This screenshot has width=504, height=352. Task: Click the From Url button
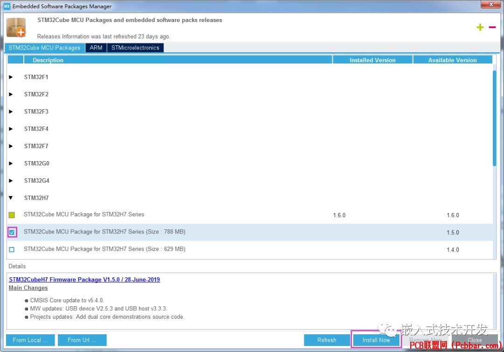coord(82,340)
